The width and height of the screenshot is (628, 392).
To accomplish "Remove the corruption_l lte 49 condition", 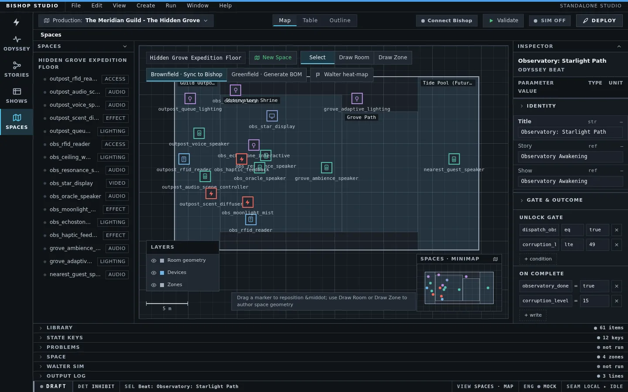I will [x=617, y=245].
